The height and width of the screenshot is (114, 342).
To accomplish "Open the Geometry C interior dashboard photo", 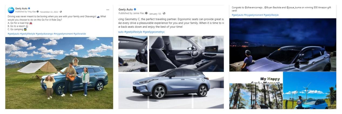I will click(186, 54).
